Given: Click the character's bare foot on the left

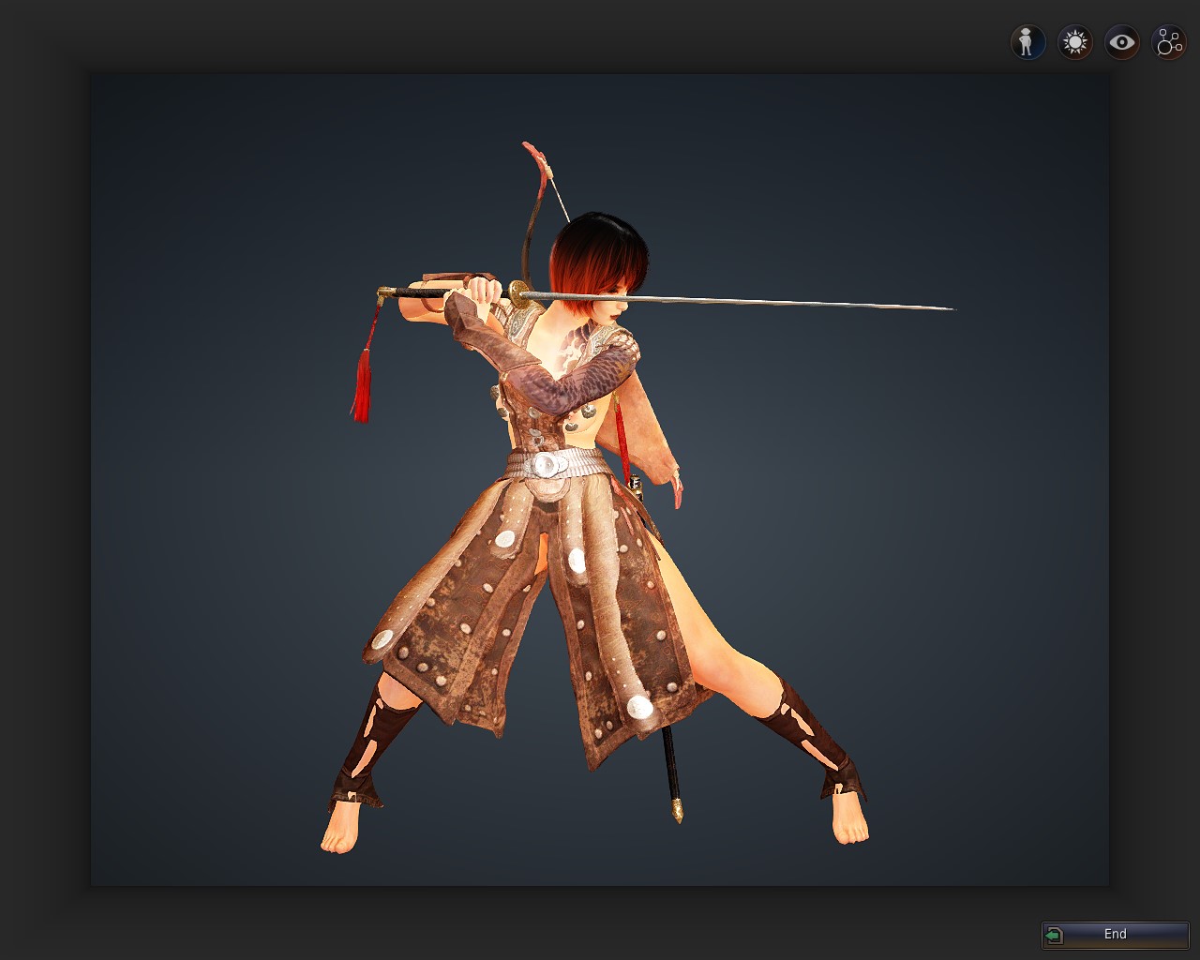Looking at the screenshot, I should coord(339,832).
